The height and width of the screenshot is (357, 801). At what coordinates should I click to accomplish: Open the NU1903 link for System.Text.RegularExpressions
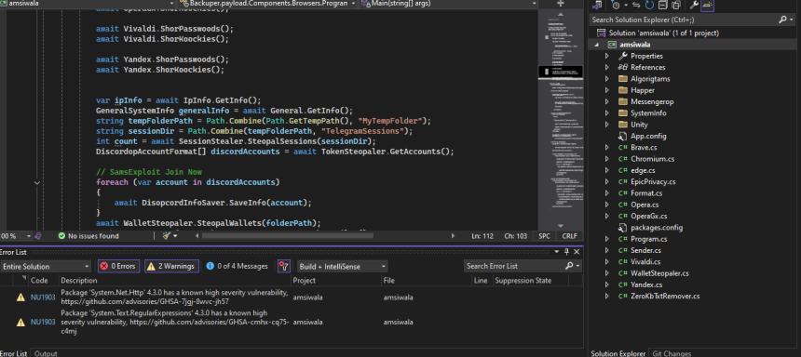click(x=43, y=322)
